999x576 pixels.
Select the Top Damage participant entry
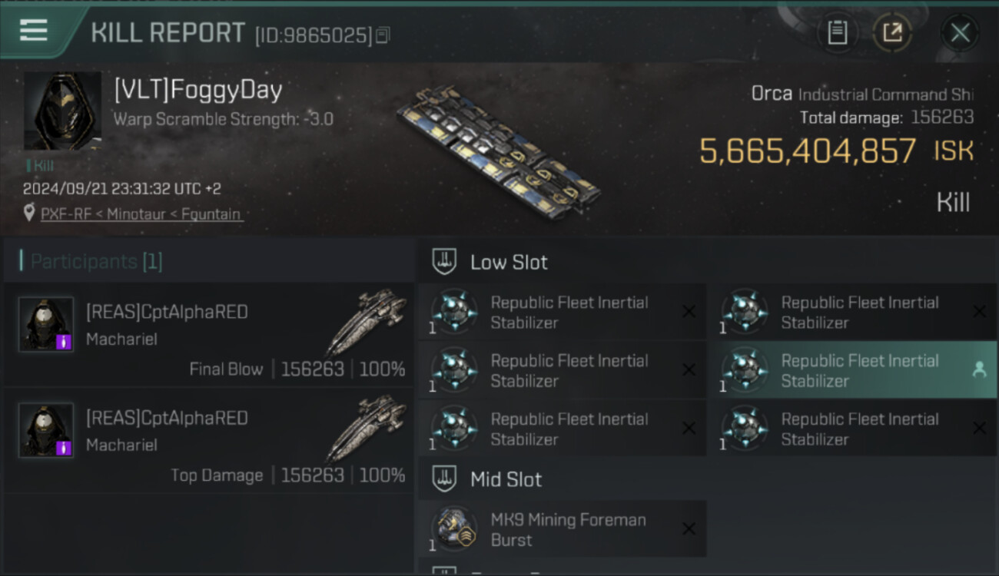pyautogui.click(x=209, y=441)
